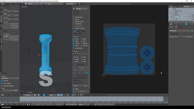Open the No Sync dropdown
Image resolution: width=194 pixels, height=109 pixels.
pyautogui.click(x=84, y=104)
